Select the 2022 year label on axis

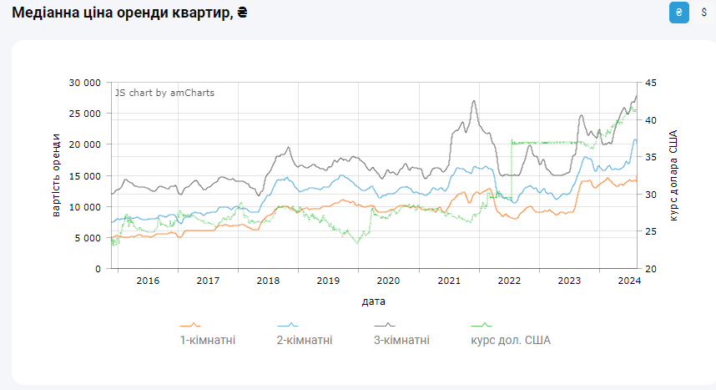coord(509,281)
